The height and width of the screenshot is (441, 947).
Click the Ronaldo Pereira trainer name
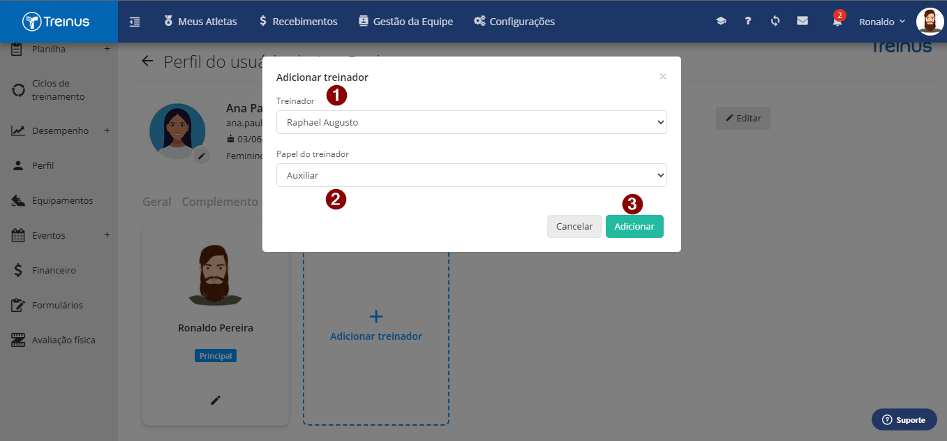point(216,328)
